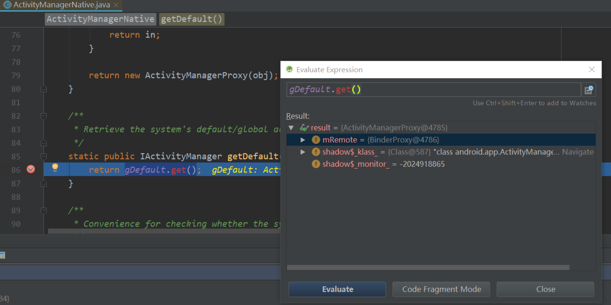Click the light bulb intention icon

pos(55,168)
